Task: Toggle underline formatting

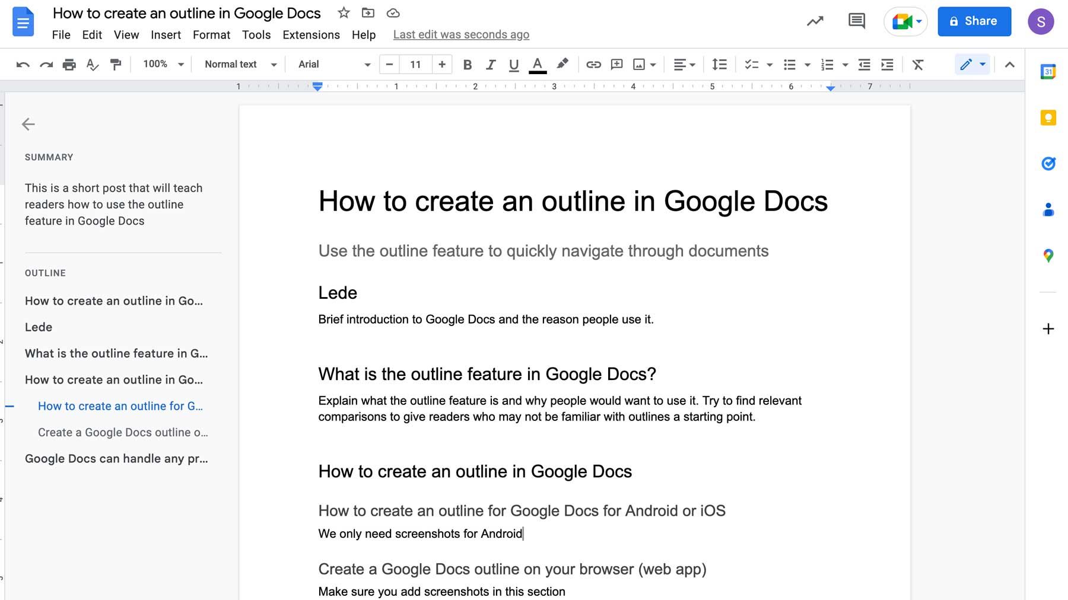Action: (514, 65)
